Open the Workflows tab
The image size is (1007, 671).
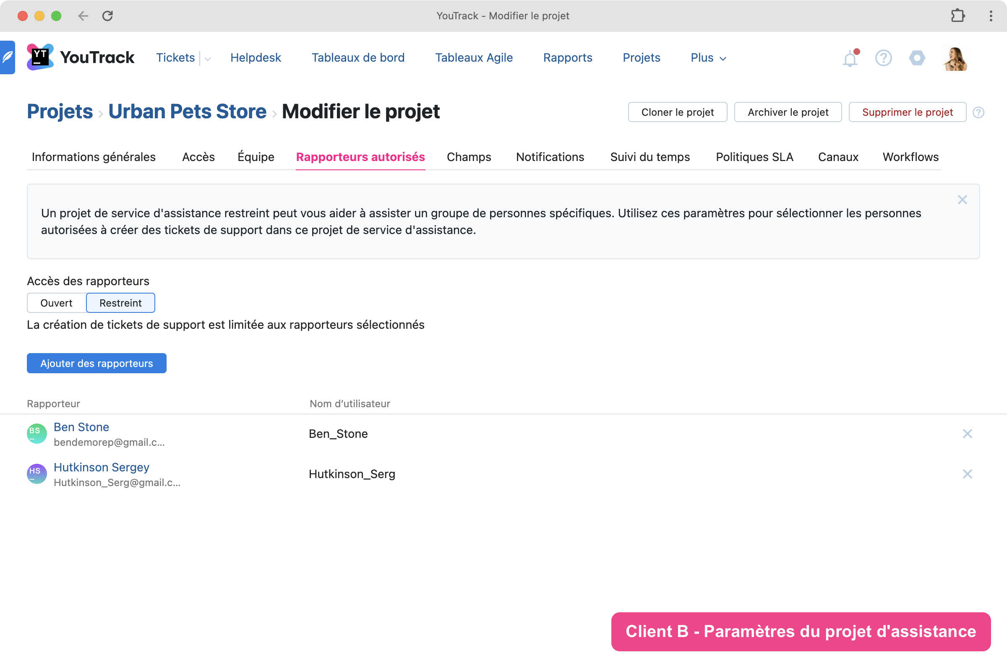(x=910, y=157)
